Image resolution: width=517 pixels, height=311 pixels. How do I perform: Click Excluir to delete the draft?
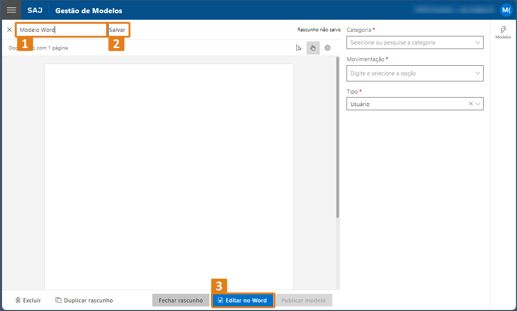pos(28,300)
